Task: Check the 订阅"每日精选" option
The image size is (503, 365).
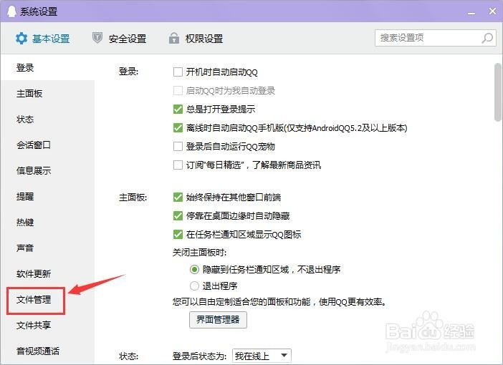Action: pos(178,165)
